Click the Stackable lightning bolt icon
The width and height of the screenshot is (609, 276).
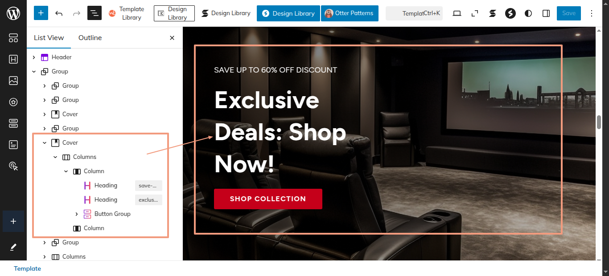pos(510,13)
